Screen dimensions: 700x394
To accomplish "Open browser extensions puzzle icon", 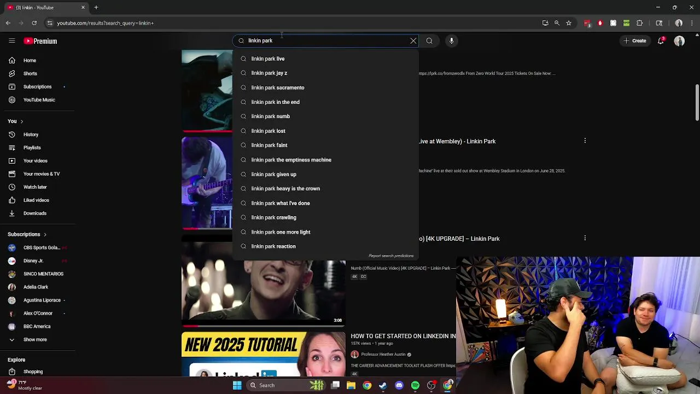I will [639, 23].
